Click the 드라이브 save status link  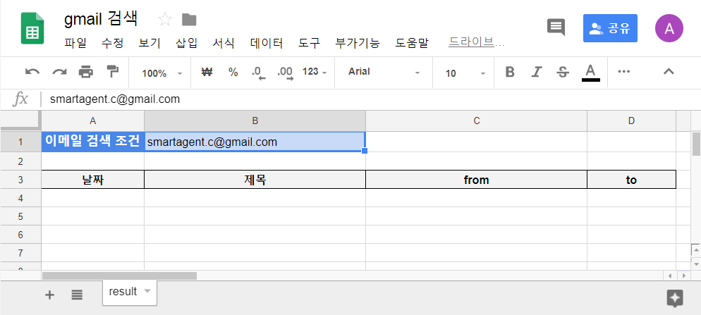coord(477,42)
